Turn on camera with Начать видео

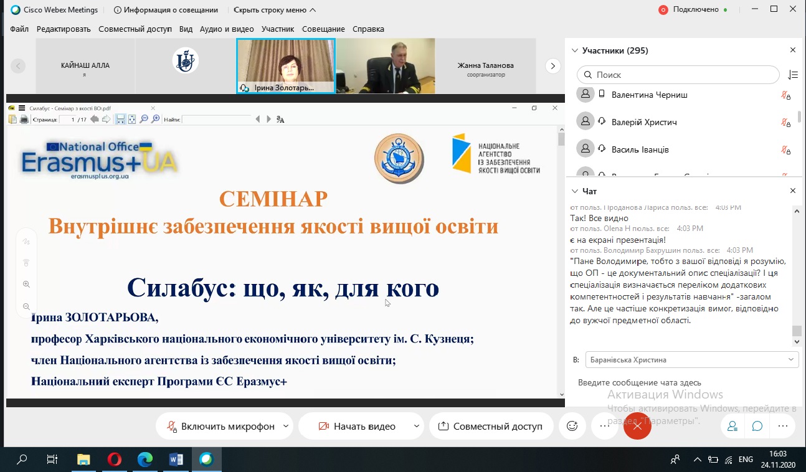tap(357, 427)
